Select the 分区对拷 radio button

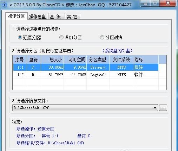click(102, 37)
